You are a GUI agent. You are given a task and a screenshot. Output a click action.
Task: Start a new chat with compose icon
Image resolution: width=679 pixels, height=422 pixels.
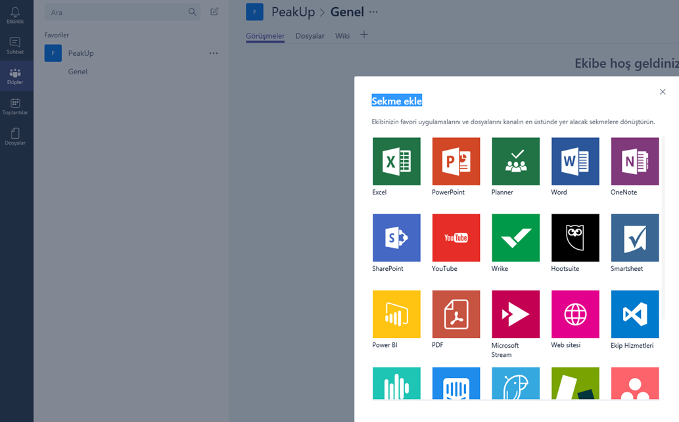point(214,12)
